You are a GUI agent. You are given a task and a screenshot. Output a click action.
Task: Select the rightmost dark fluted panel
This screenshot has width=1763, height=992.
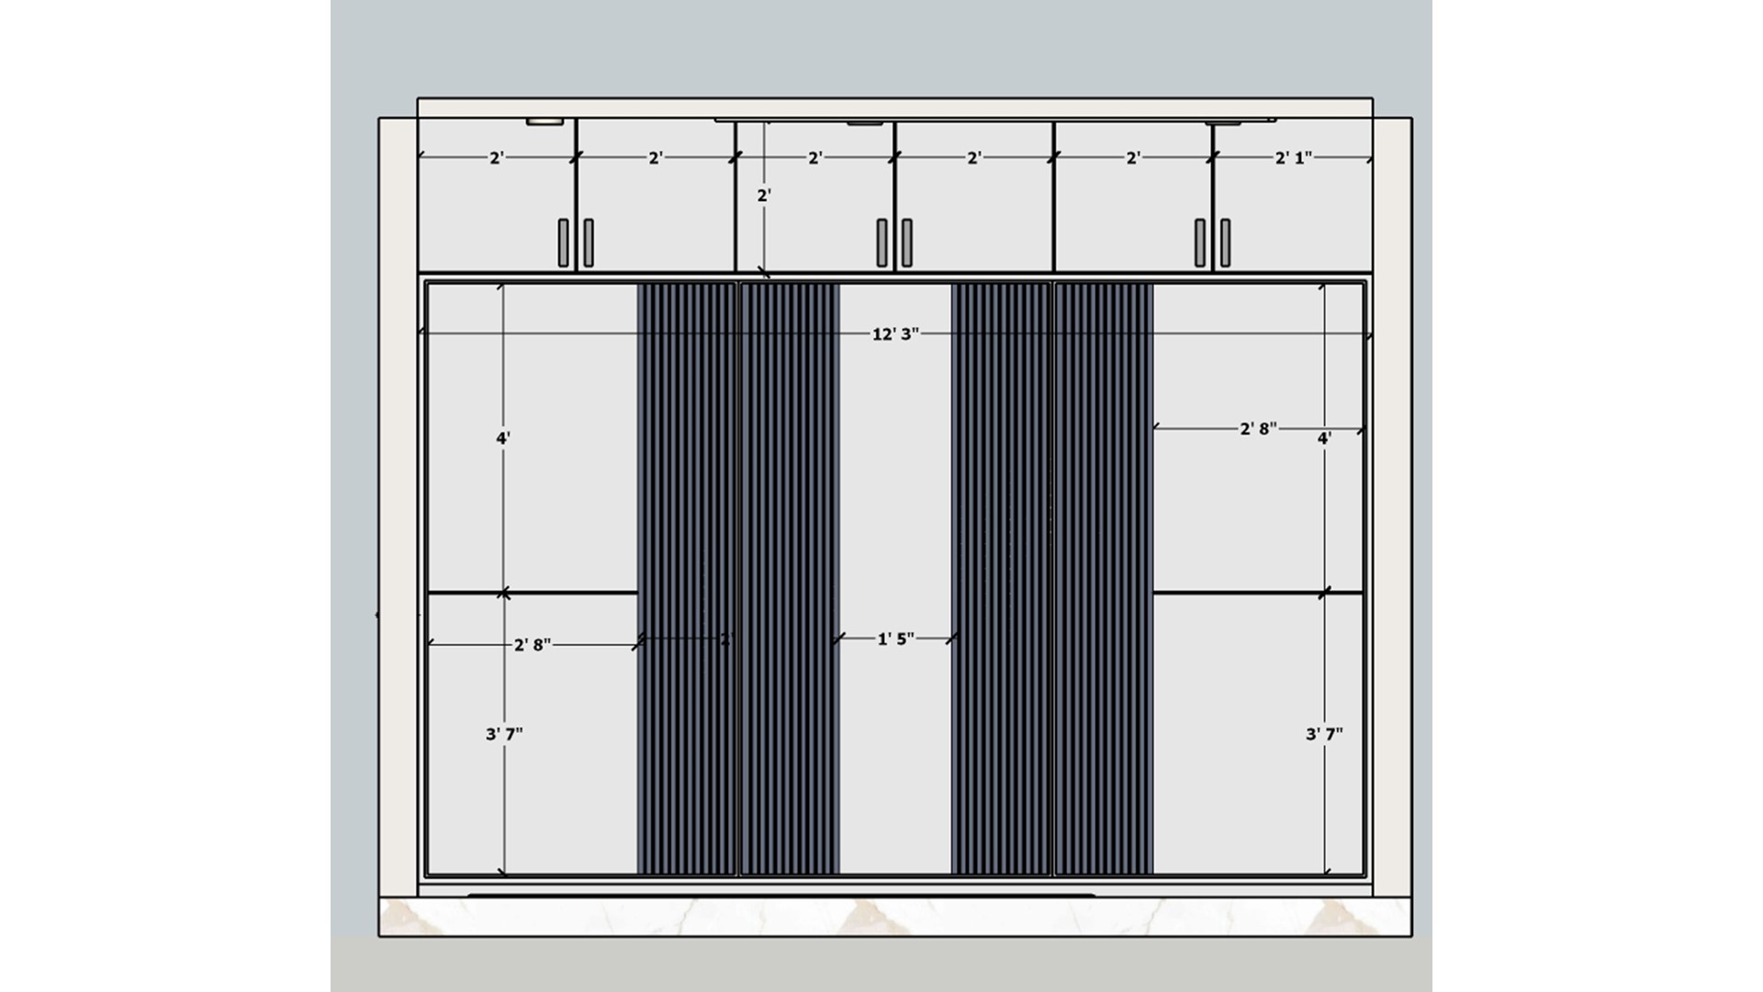[x=1104, y=579]
